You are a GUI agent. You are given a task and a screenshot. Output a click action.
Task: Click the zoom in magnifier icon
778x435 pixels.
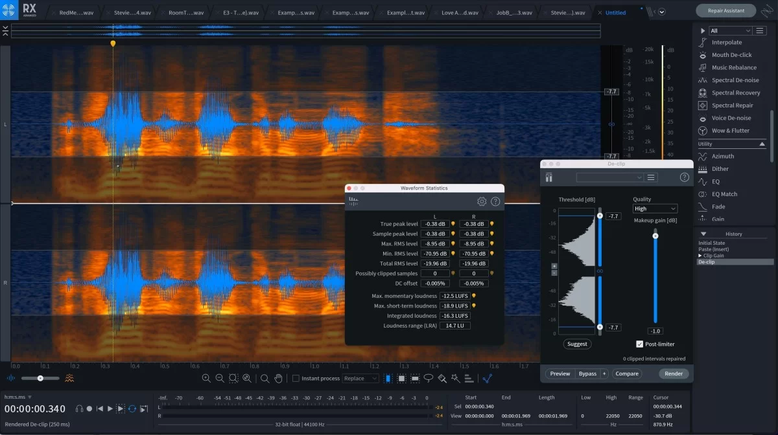click(206, 379)
